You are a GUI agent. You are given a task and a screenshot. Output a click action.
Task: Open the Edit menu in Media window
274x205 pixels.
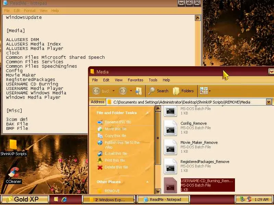coord(106,80)
